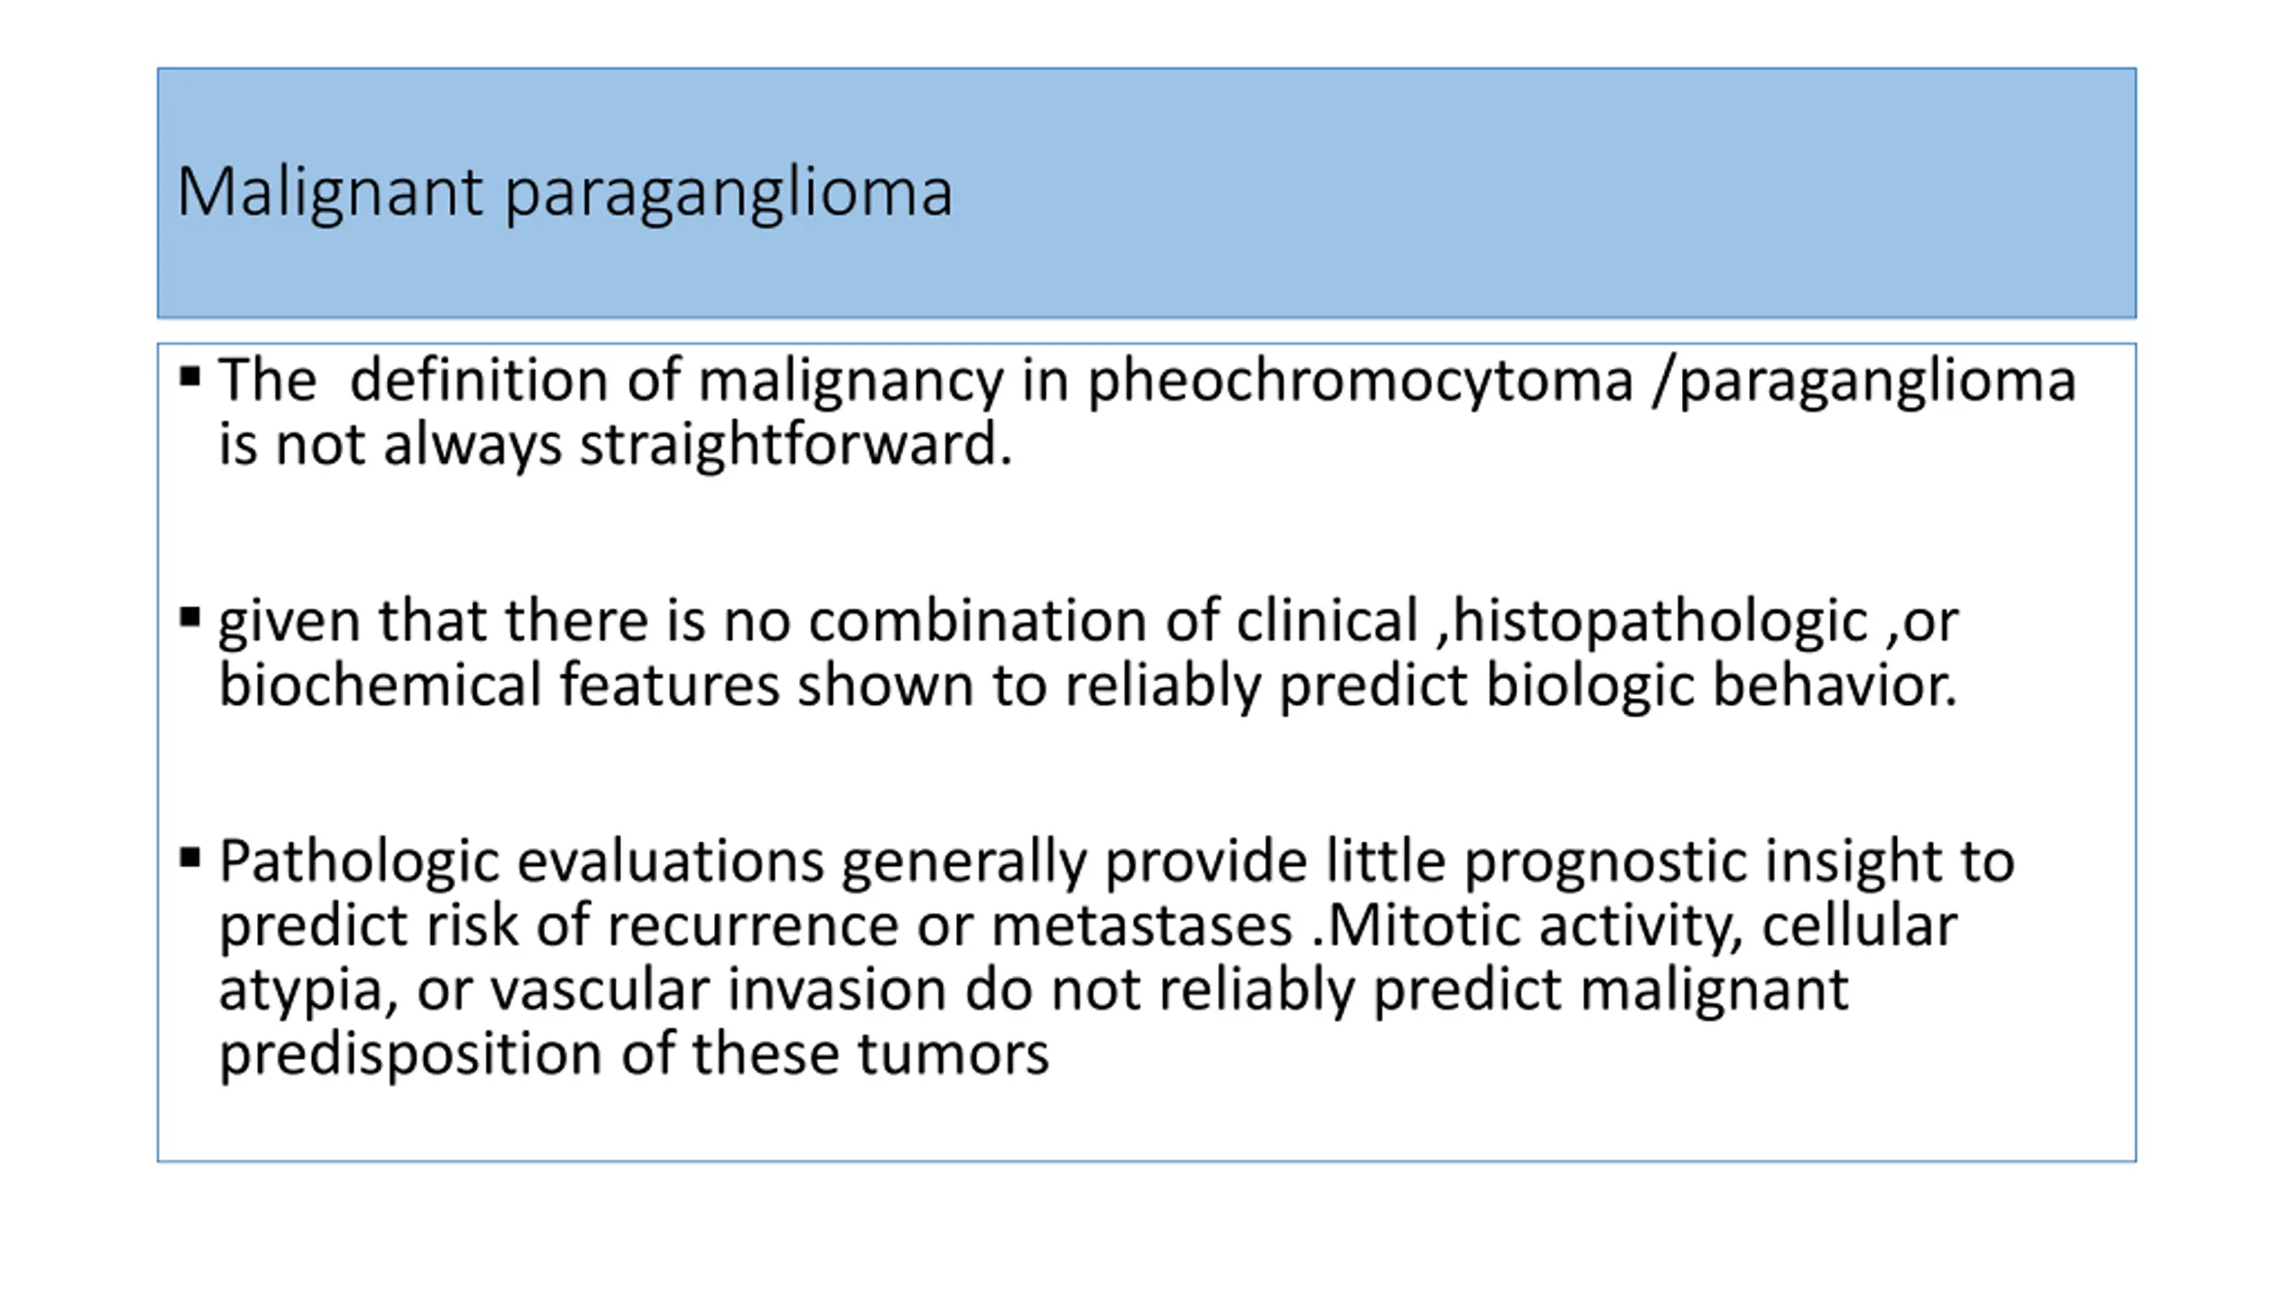This screenshot has height=1290, width=2294.
Task: Click the second bullet marker before 'given that'
Action: click(x=189, y=617)
